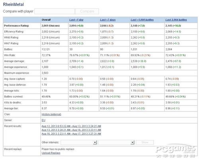
Task: Click the 'Performance Rating:' row label
Action: pyautogui.click(x=16, y=26)
